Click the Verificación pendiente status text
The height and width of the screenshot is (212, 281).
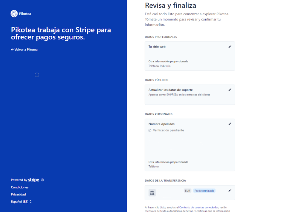pyautogui.click(x=168, y=130)
